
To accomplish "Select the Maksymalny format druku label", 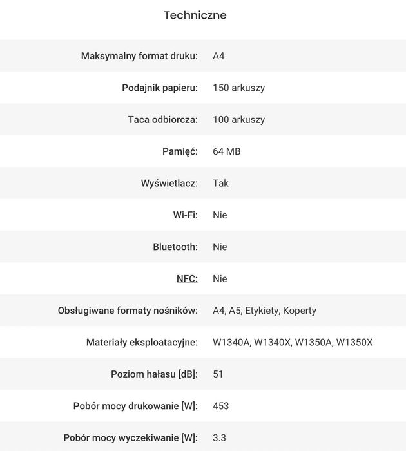I will click(139, 56).
